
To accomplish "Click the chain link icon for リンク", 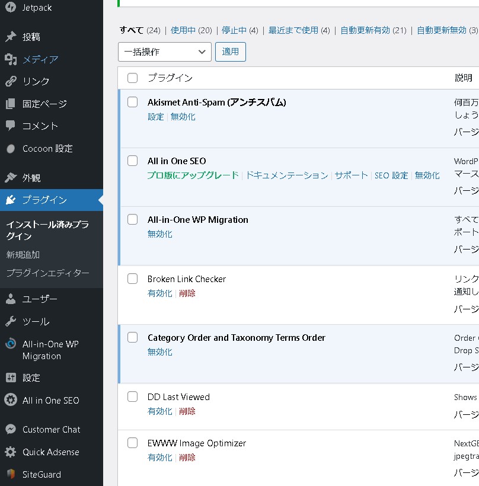I will coord(10,81).
